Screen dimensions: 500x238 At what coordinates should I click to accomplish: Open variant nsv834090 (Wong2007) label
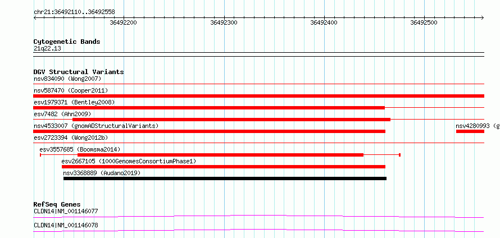point(67,79)
